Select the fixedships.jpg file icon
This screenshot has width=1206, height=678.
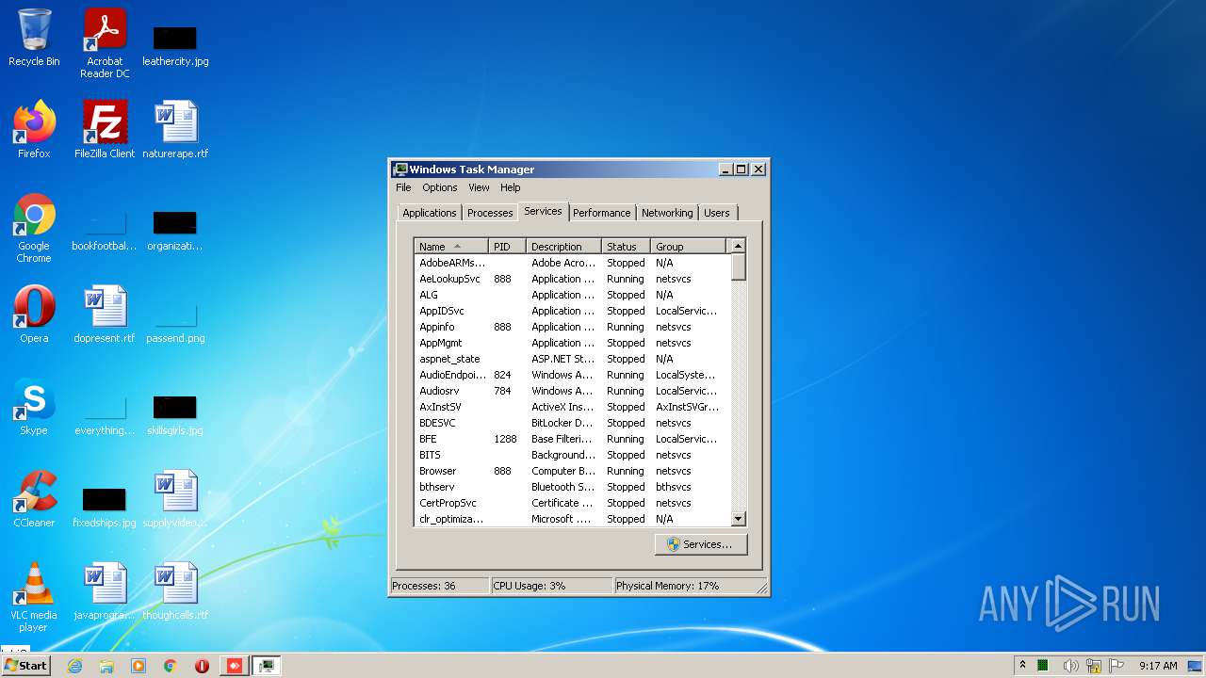tap(105, 507)
